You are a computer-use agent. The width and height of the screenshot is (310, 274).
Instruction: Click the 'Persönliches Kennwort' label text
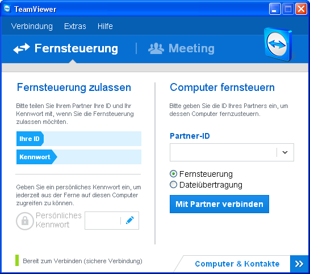coord(58,220)
